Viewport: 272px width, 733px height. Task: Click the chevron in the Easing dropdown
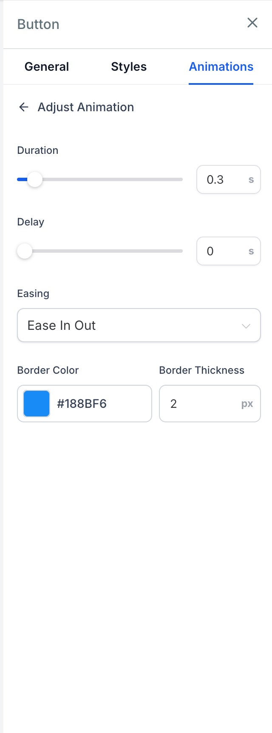pyautogui.click(x=246, y=326)
